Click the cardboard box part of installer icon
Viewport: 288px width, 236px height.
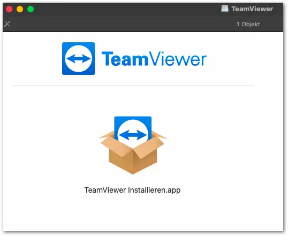point(133,158)
